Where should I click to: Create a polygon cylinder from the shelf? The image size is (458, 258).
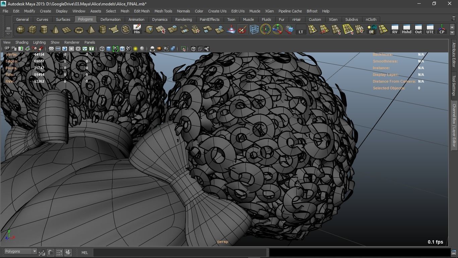pos(44,30)
